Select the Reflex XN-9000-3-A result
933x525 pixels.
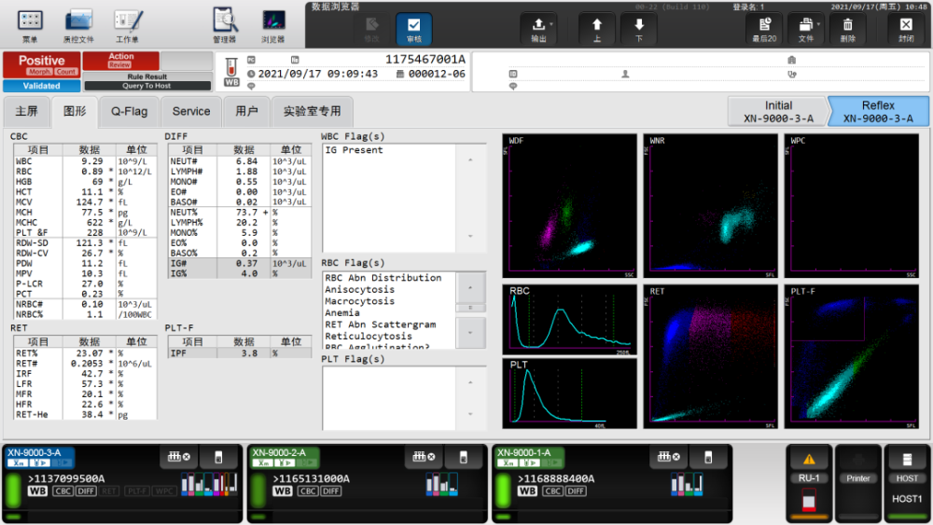point(878,111)
